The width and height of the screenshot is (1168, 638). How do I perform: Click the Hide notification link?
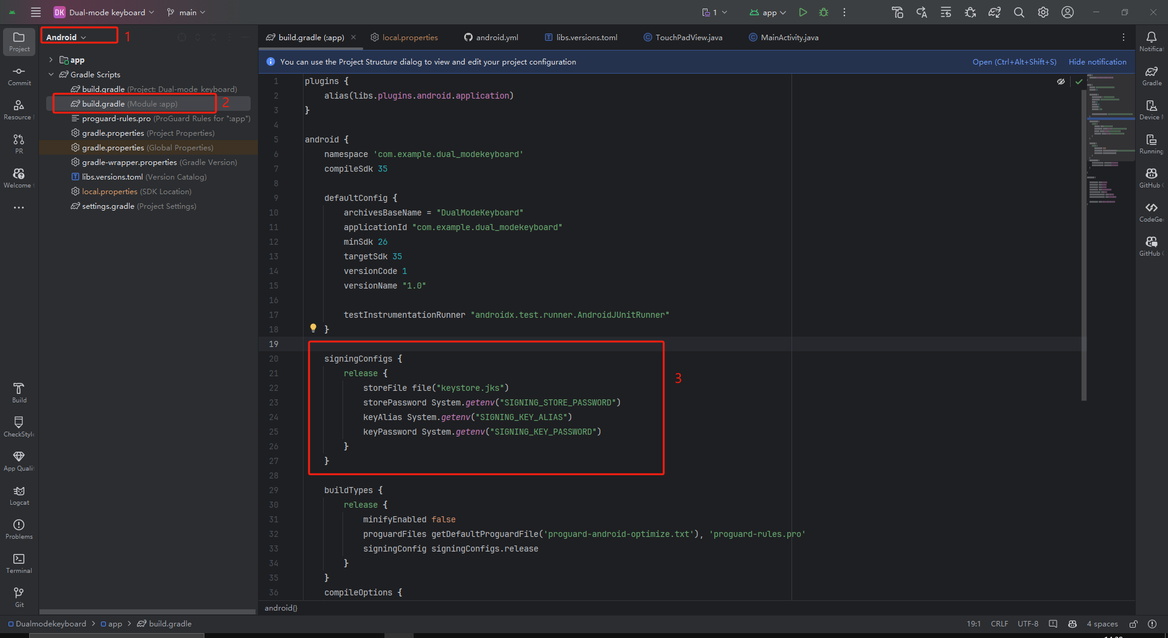(1097, 61)
